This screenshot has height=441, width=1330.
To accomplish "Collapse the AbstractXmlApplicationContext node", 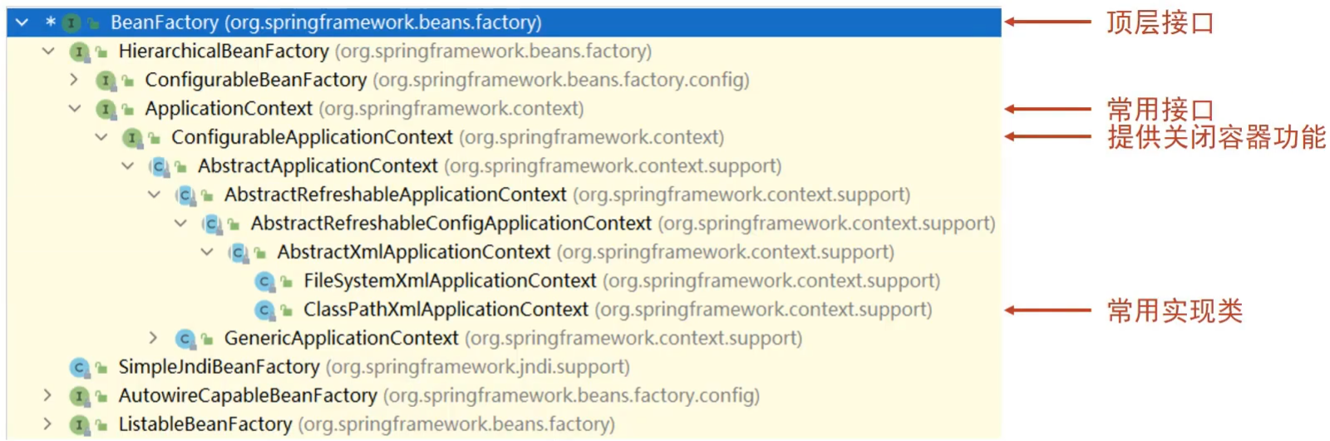I will pos(207,252).
